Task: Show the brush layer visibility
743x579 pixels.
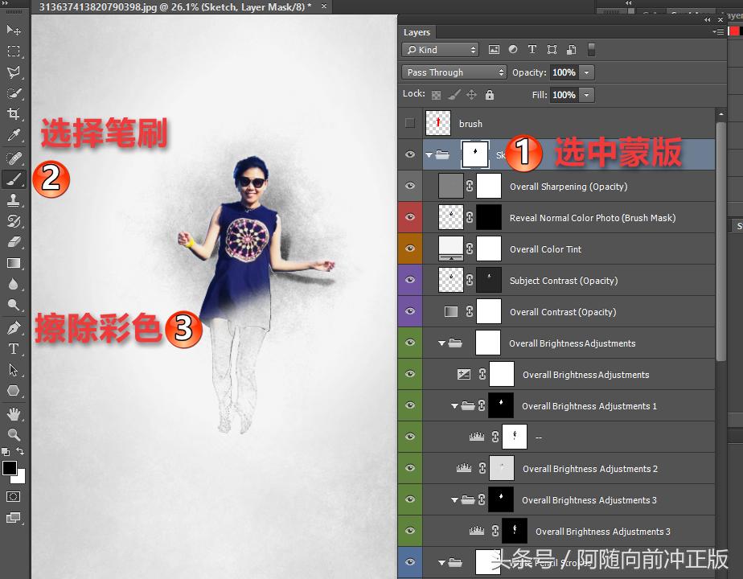Action: [409, 123]
